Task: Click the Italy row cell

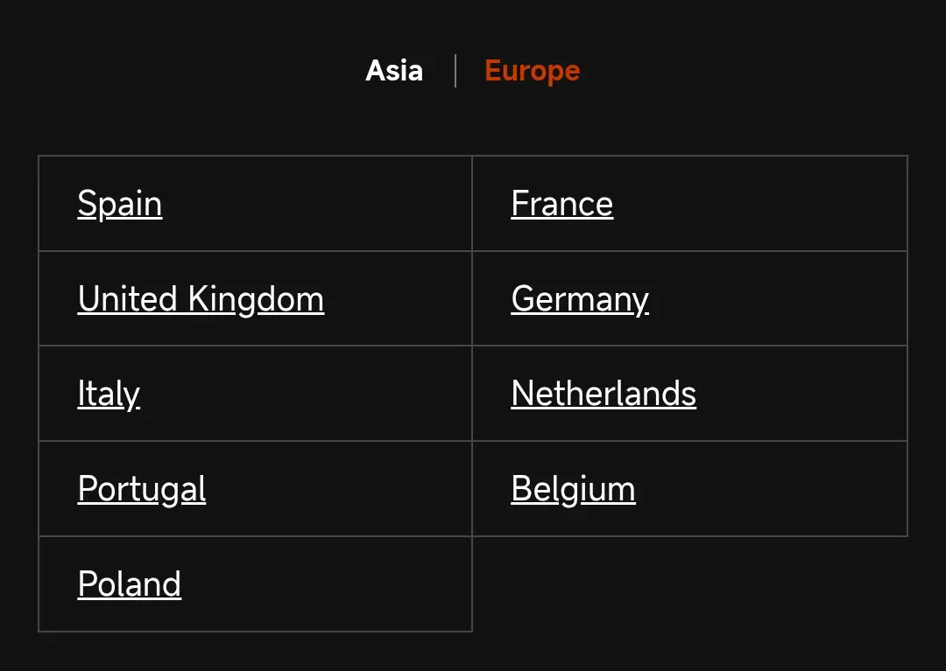Action: point(255,394)
